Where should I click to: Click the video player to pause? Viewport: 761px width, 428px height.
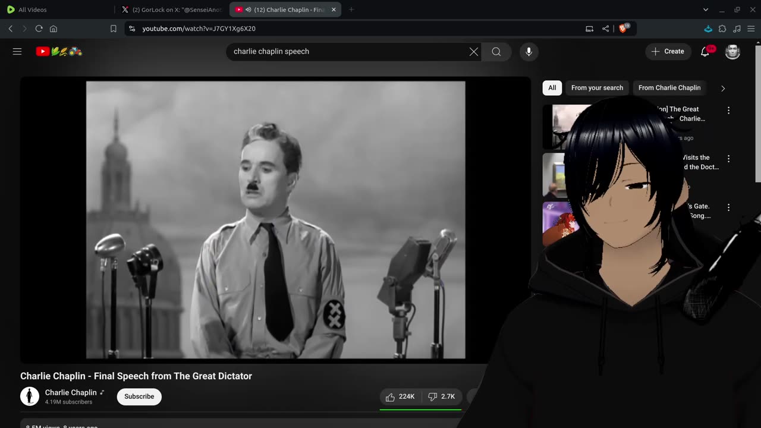pos(275,220)
